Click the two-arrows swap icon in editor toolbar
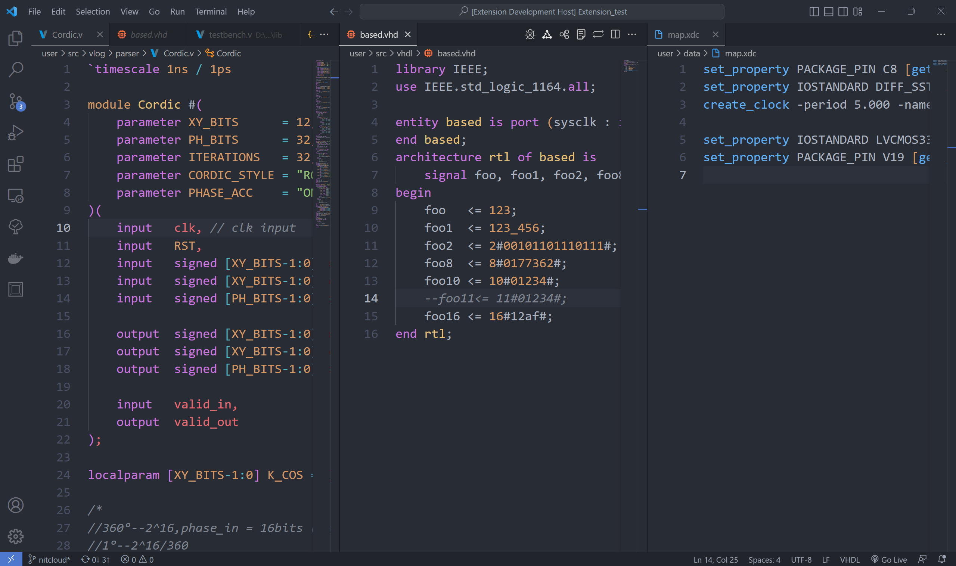The width and height of the screenshot is (956, 566). tap(598, 34)
